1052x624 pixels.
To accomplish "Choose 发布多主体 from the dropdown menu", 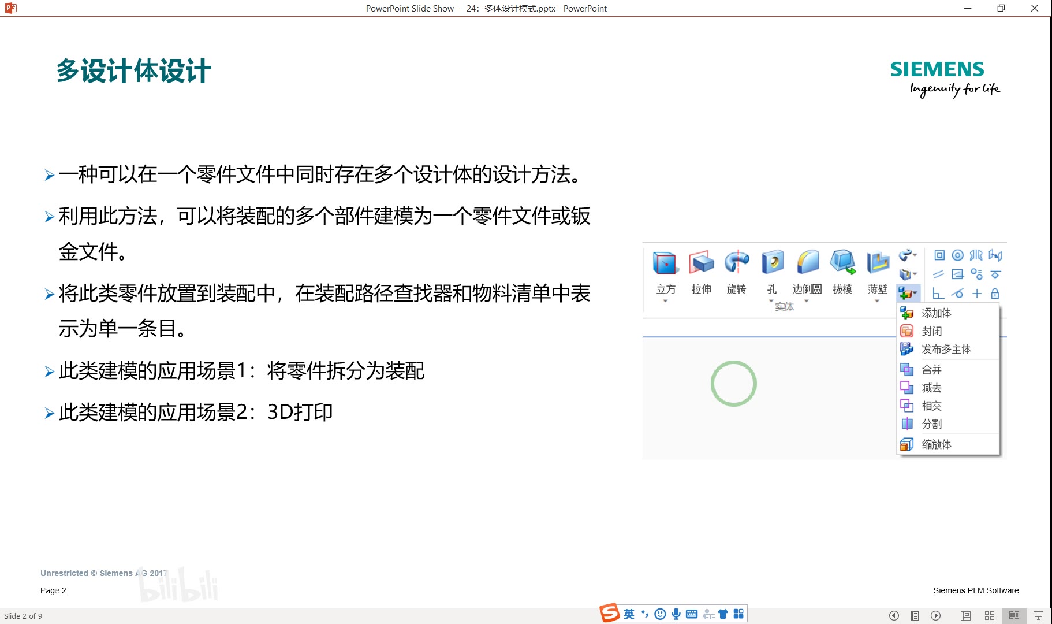I will click(x=948, y=349).
